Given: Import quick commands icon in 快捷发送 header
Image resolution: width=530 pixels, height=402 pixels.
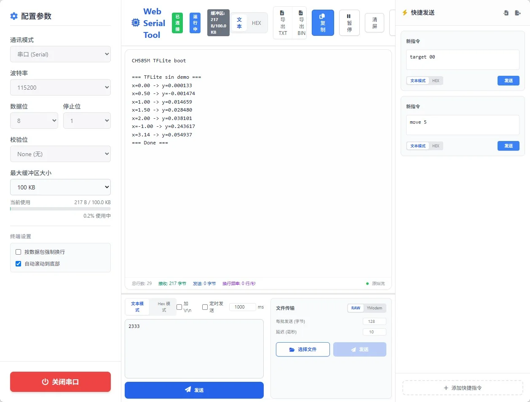Looking at the screenshot, I should pos(506,13).
